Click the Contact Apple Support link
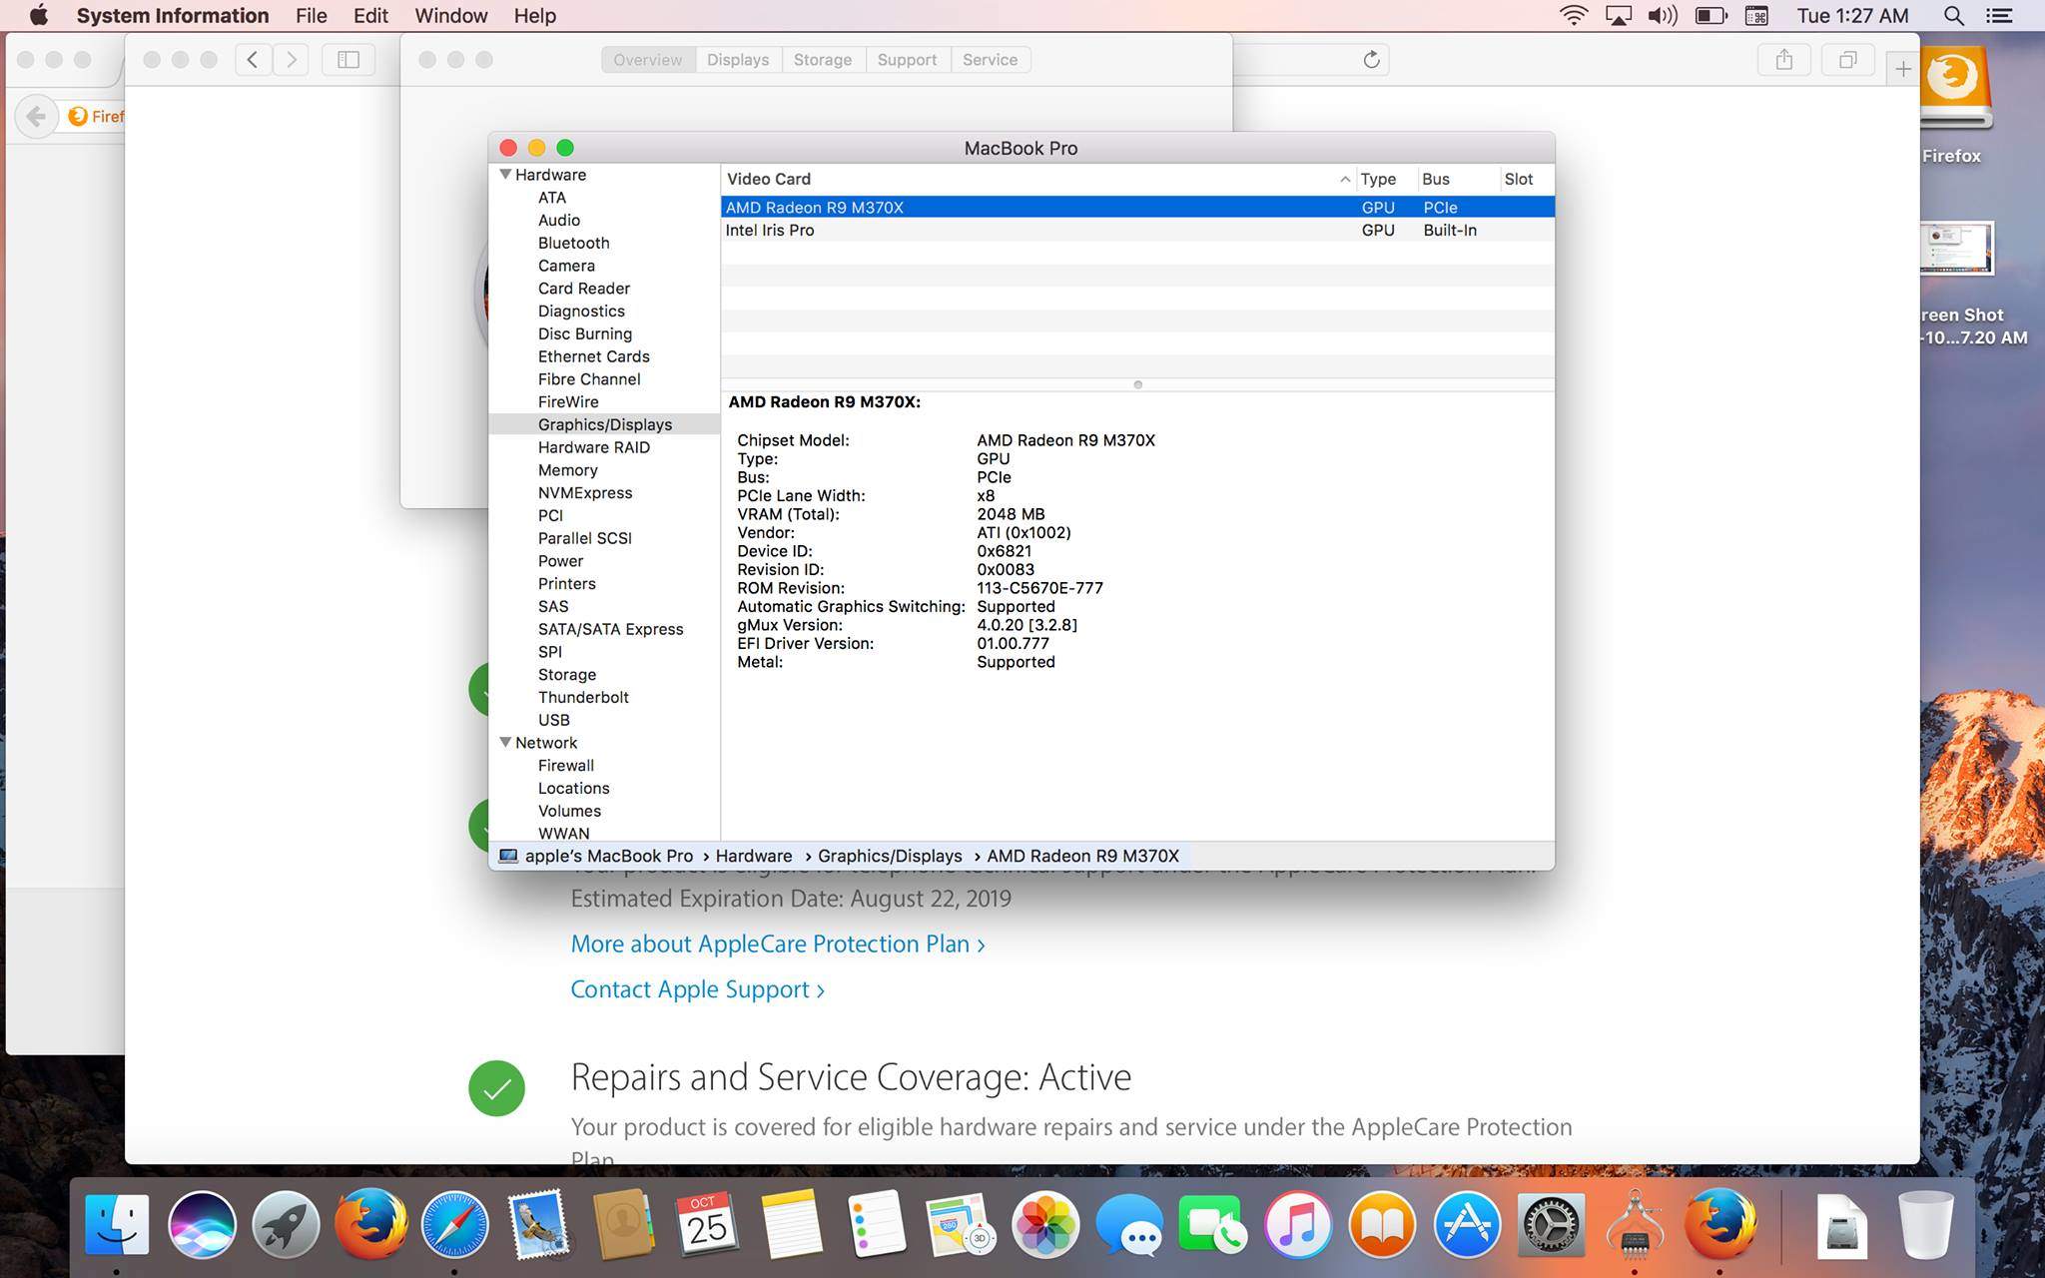Image resolution: width=2045 pixels, height=1278 pixels. coord(697,989)
